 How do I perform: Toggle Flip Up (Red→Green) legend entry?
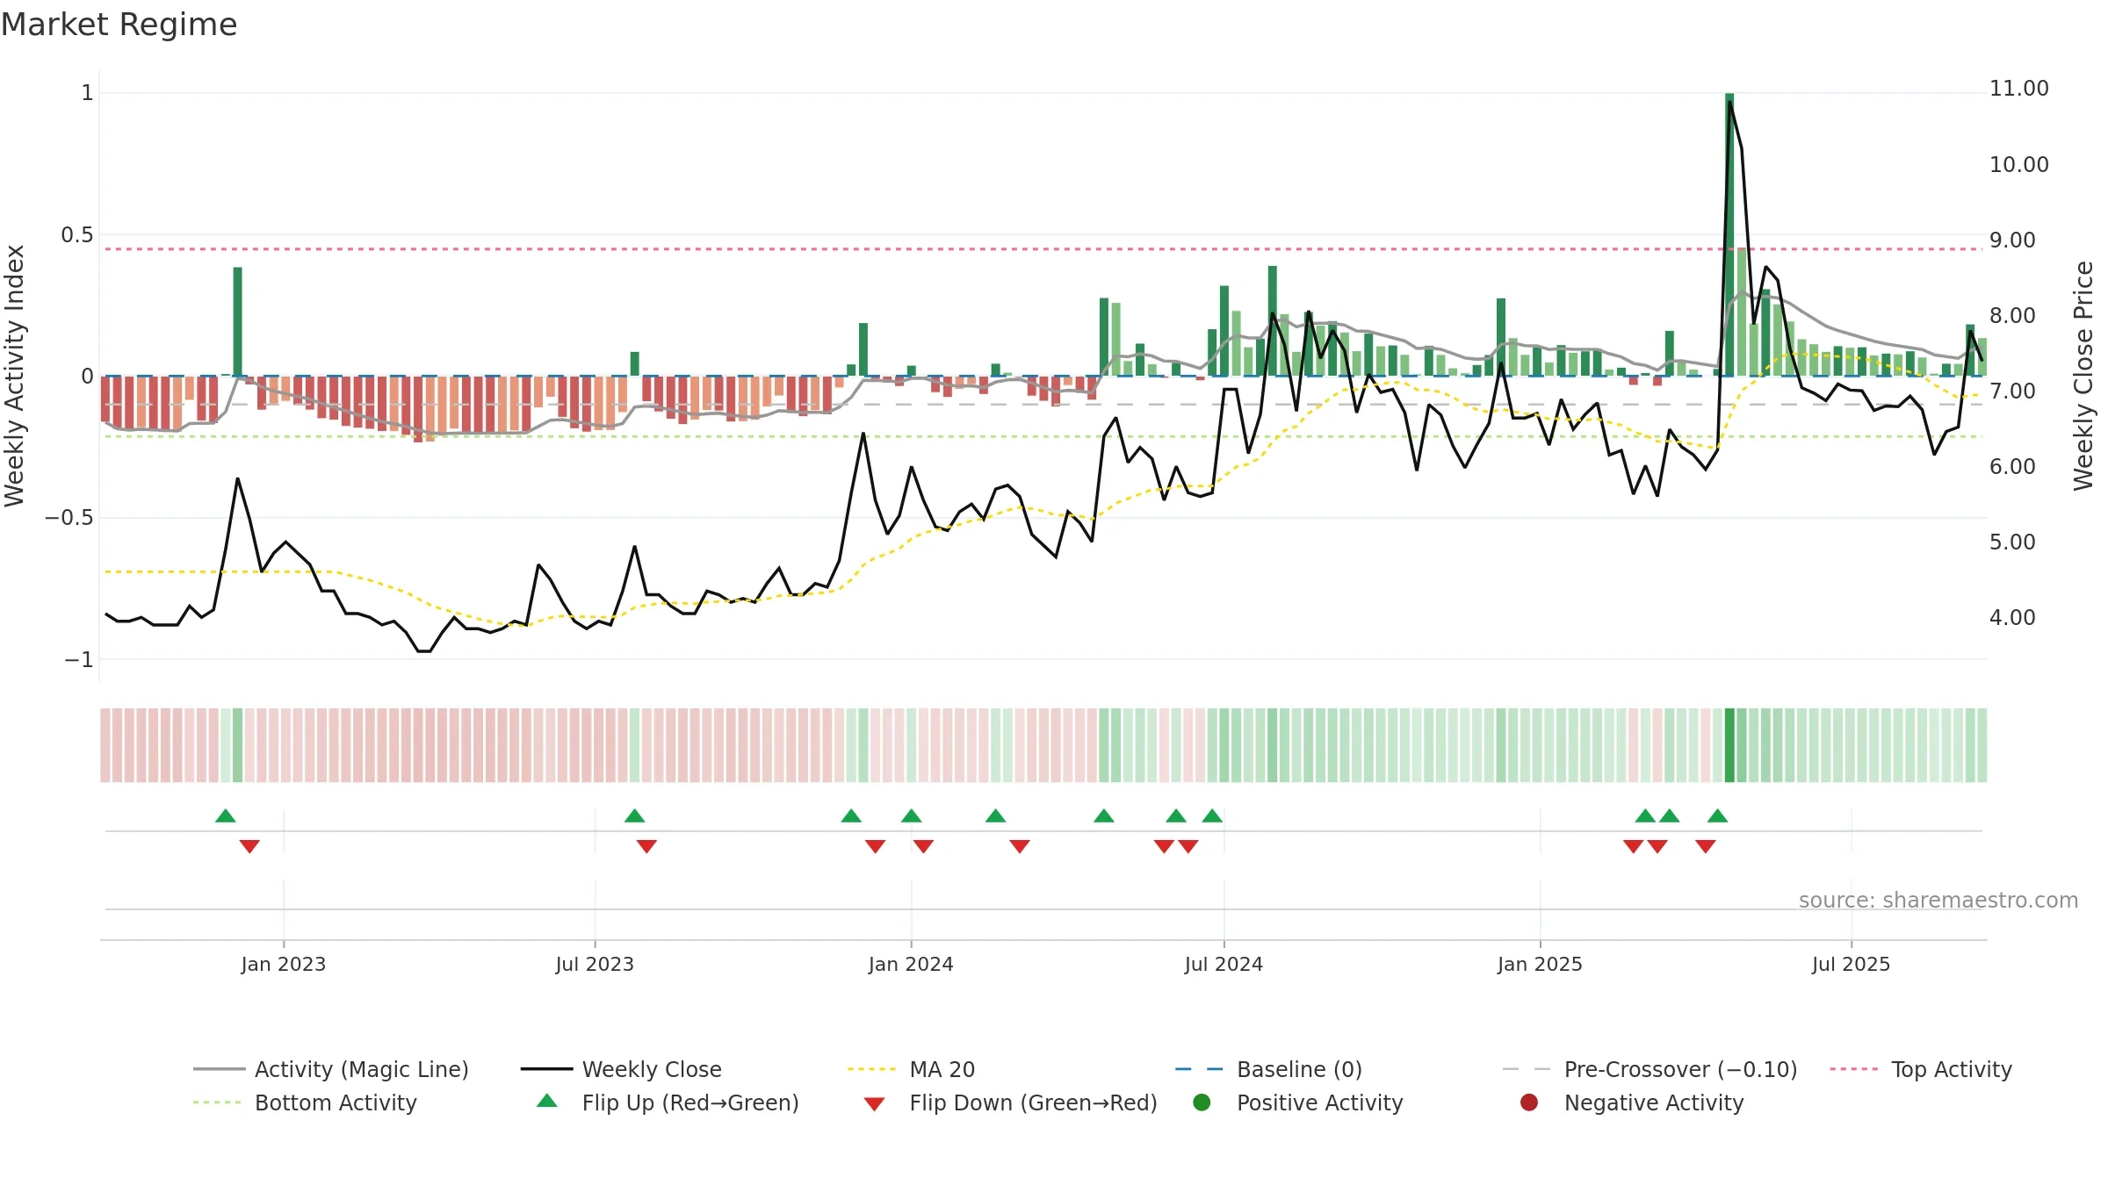pyautogui.click(x=668, y=1102)
